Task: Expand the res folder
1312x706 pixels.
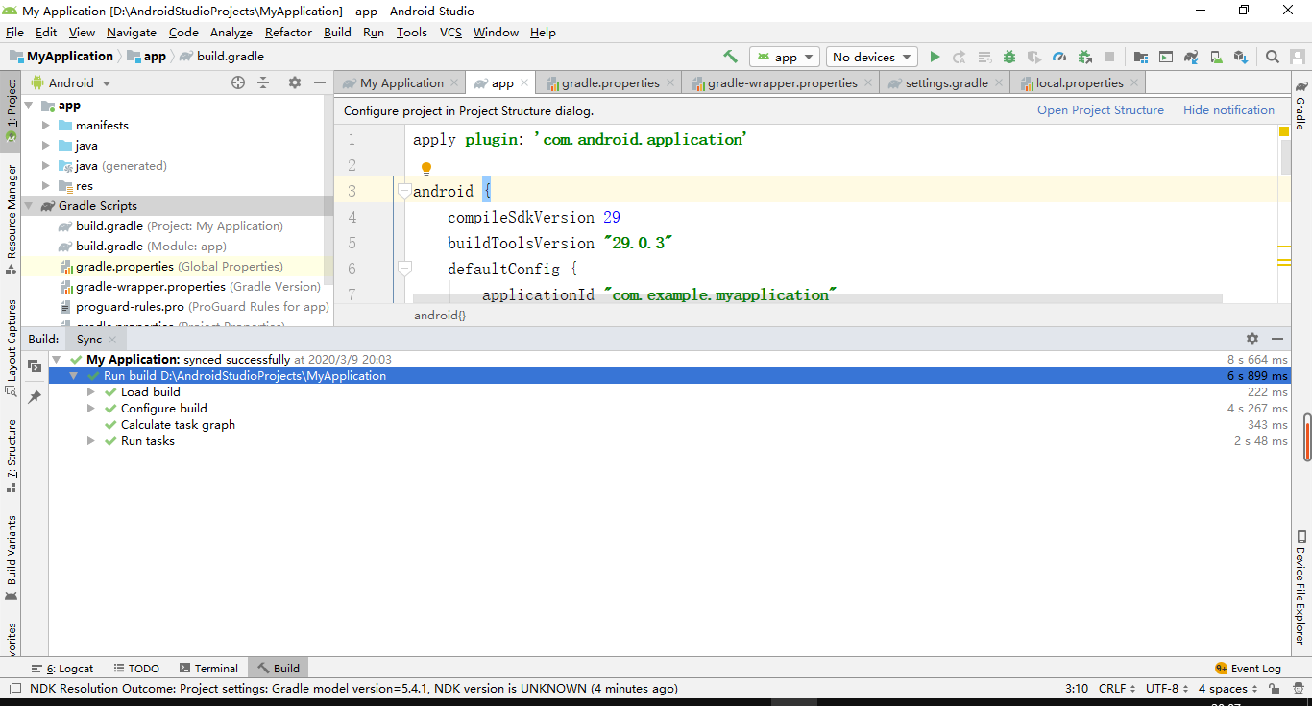Action: pyautogui.click(x=46, y=185)
